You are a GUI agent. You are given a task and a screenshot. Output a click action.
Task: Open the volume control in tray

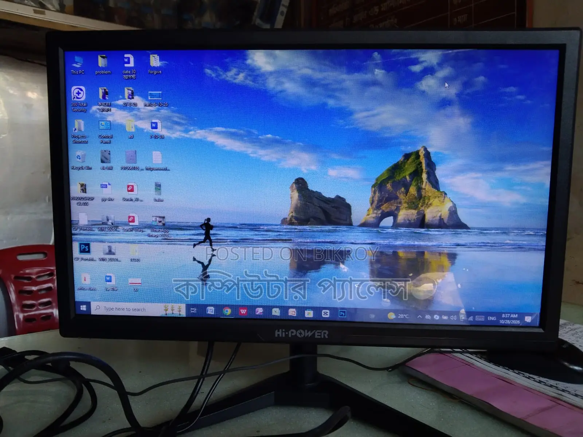pos(453,318)
